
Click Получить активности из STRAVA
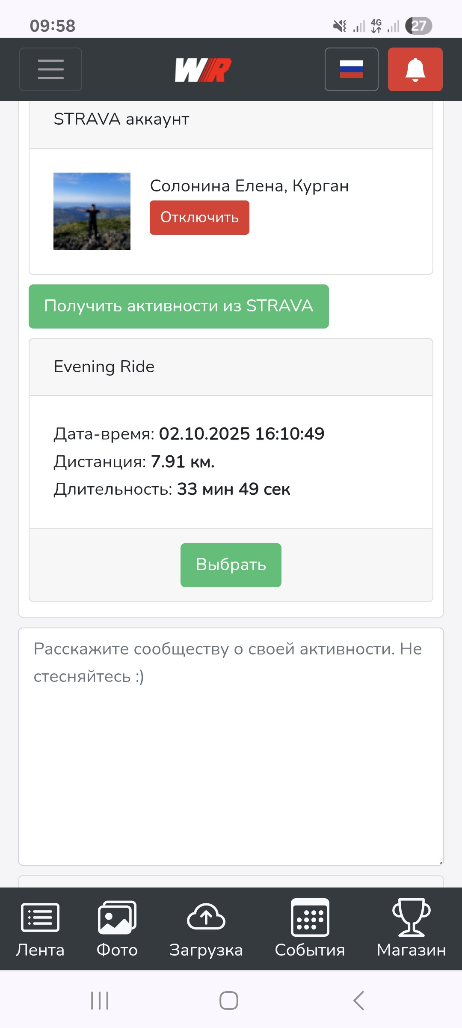click(179, 306)
